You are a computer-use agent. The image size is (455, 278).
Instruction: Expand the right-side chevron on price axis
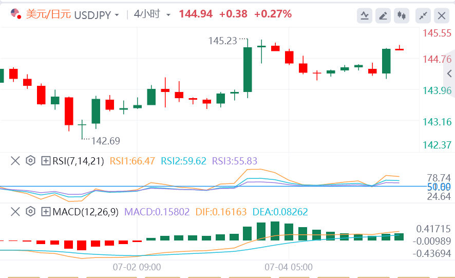click(450, 73)
